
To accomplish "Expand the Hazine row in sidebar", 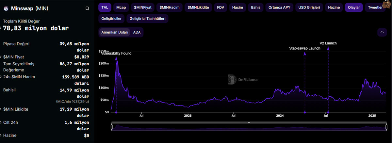I will 1,135.
